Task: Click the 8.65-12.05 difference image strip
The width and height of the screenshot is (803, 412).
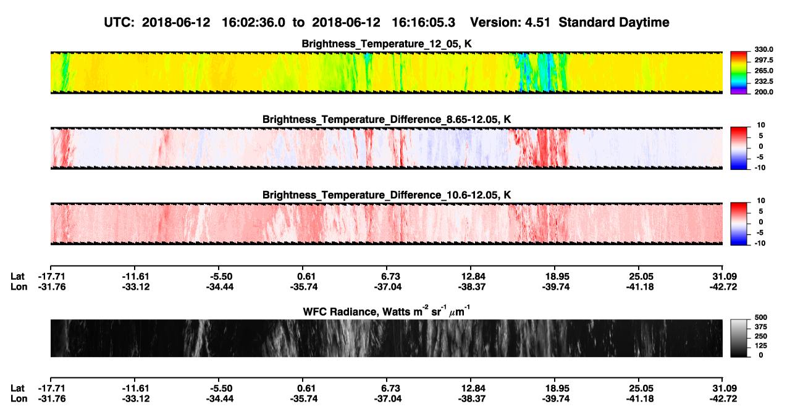Action: [387, 148]
